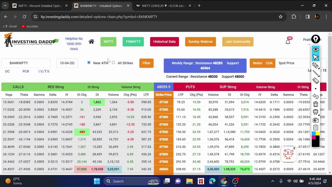
Task: Select the eraser tool
Action: pos(315,81)
